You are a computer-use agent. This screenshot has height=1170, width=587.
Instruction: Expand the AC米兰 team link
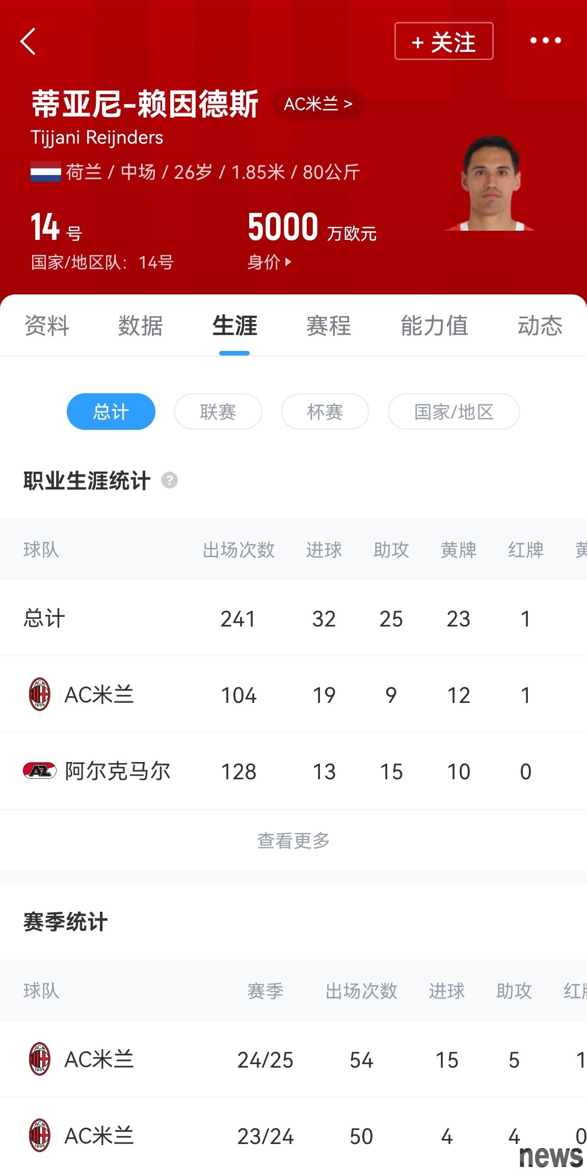(x=318, y=104)
